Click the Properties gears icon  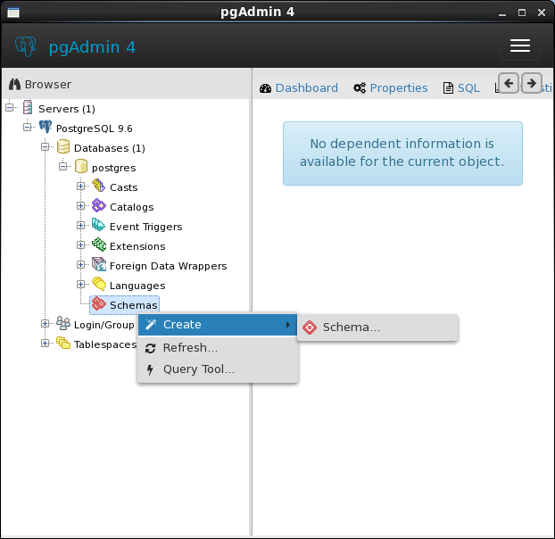[360, 88]
